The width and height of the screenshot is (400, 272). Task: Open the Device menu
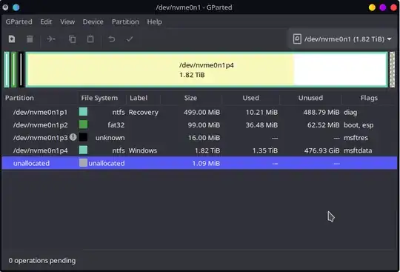point(93,21)
